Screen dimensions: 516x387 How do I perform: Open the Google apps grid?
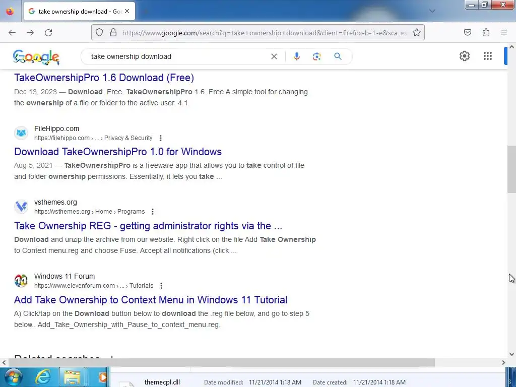488,56
